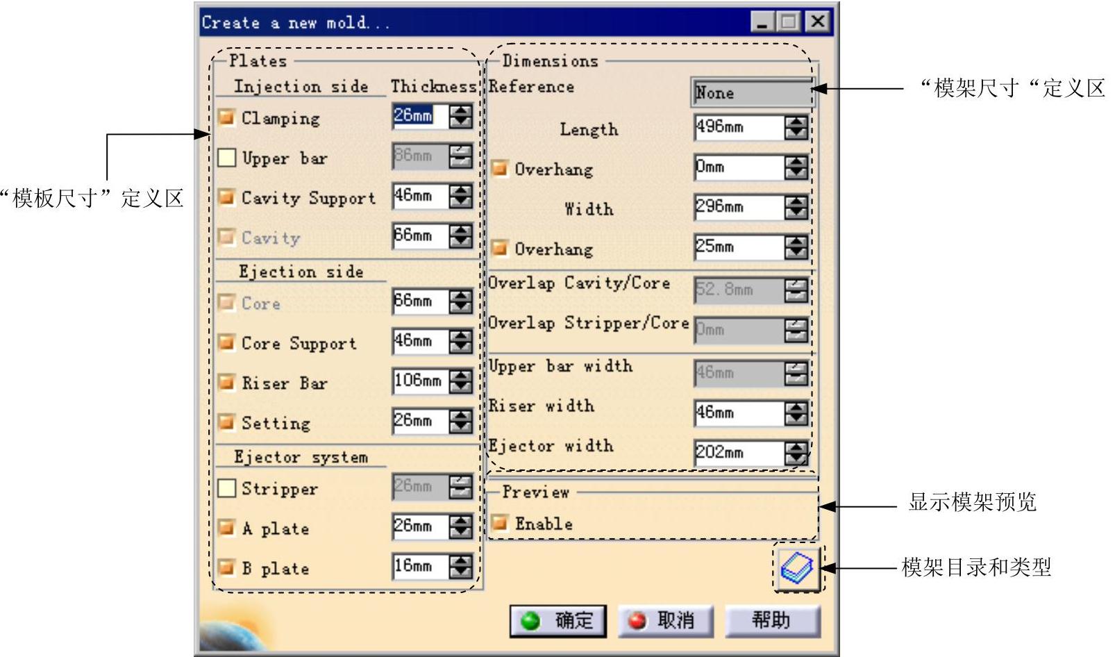Click the Cavity Support thickness stepper

tap(460, 197)
